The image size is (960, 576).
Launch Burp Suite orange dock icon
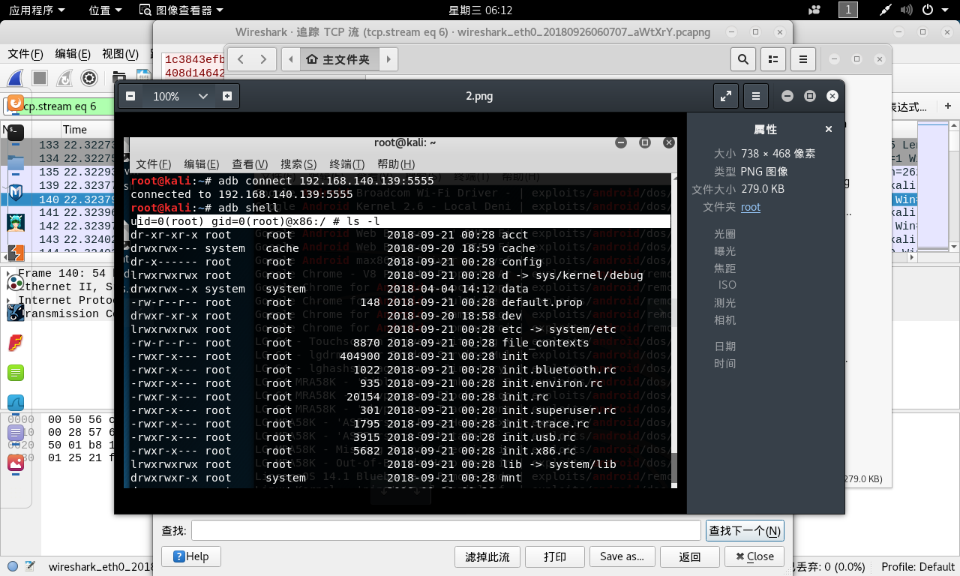(x=16, y=253)
